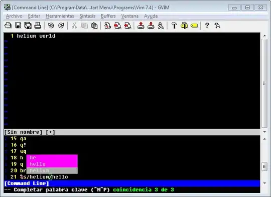This screenshot has height=197, width=271.
Task: Click the '%s/helium/hello' command line
Action: pos(44,177)
